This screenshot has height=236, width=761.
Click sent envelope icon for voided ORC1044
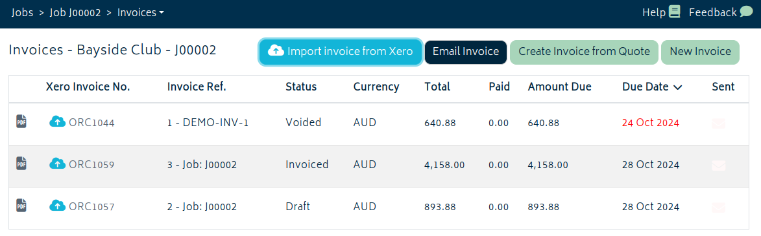click(x=718, y=123)
